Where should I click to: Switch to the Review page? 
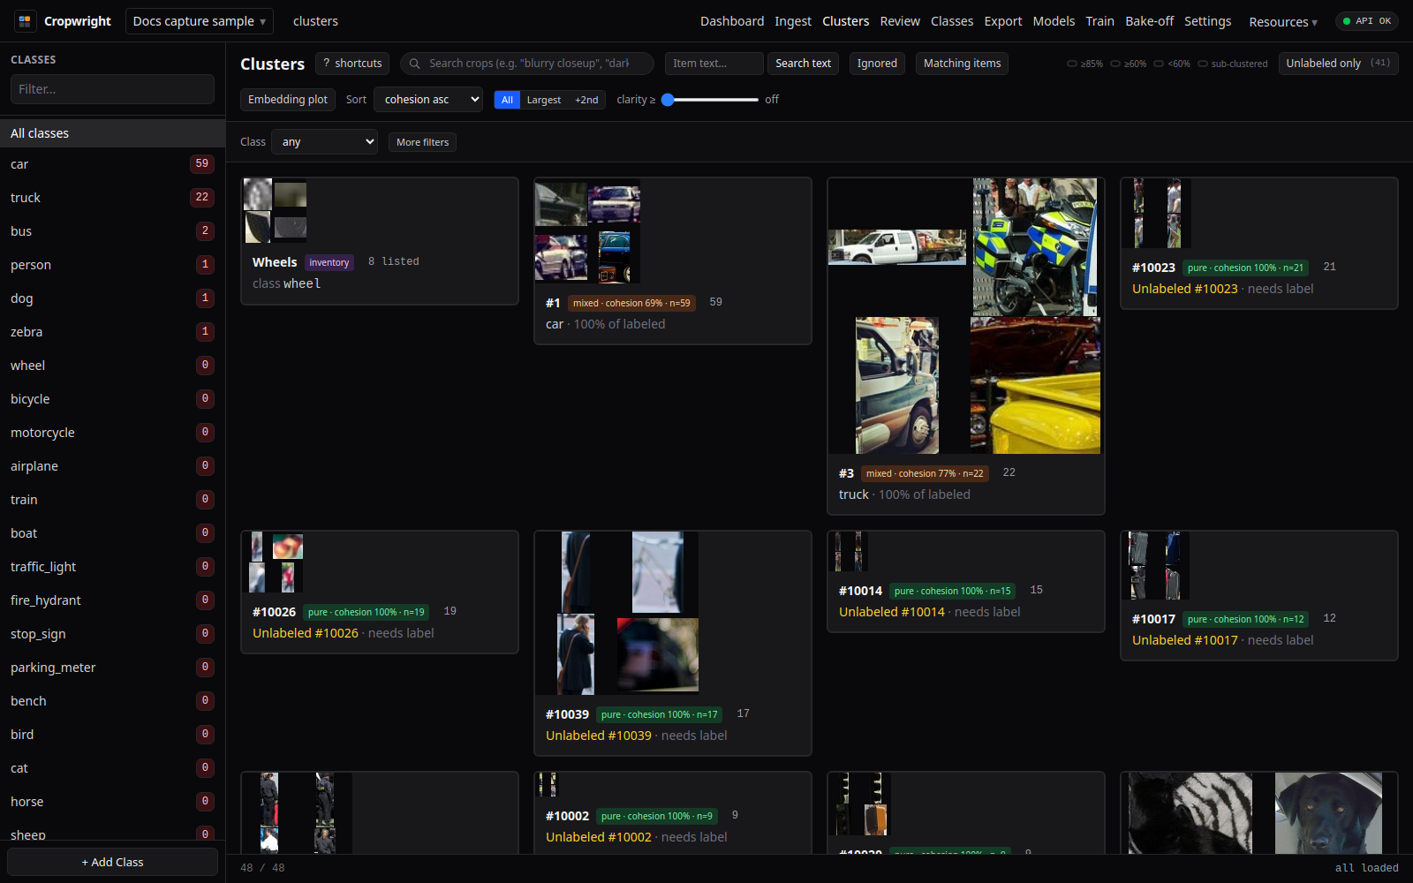(x=900, y=21)
